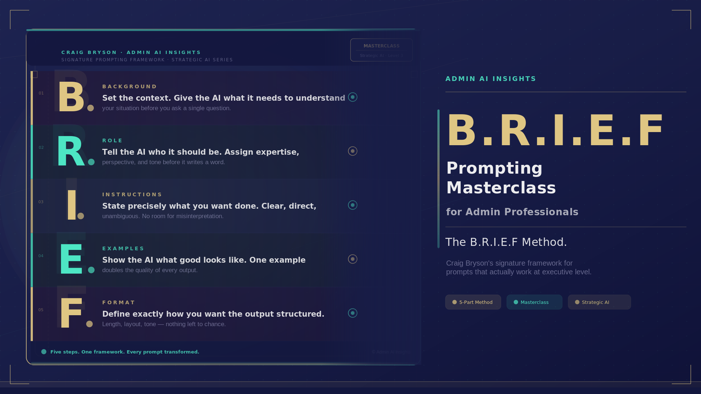Click 'Length, layout, tone' subtext
Screen dimensions: 701x394
pyautogui.click(x=164, y=324)
